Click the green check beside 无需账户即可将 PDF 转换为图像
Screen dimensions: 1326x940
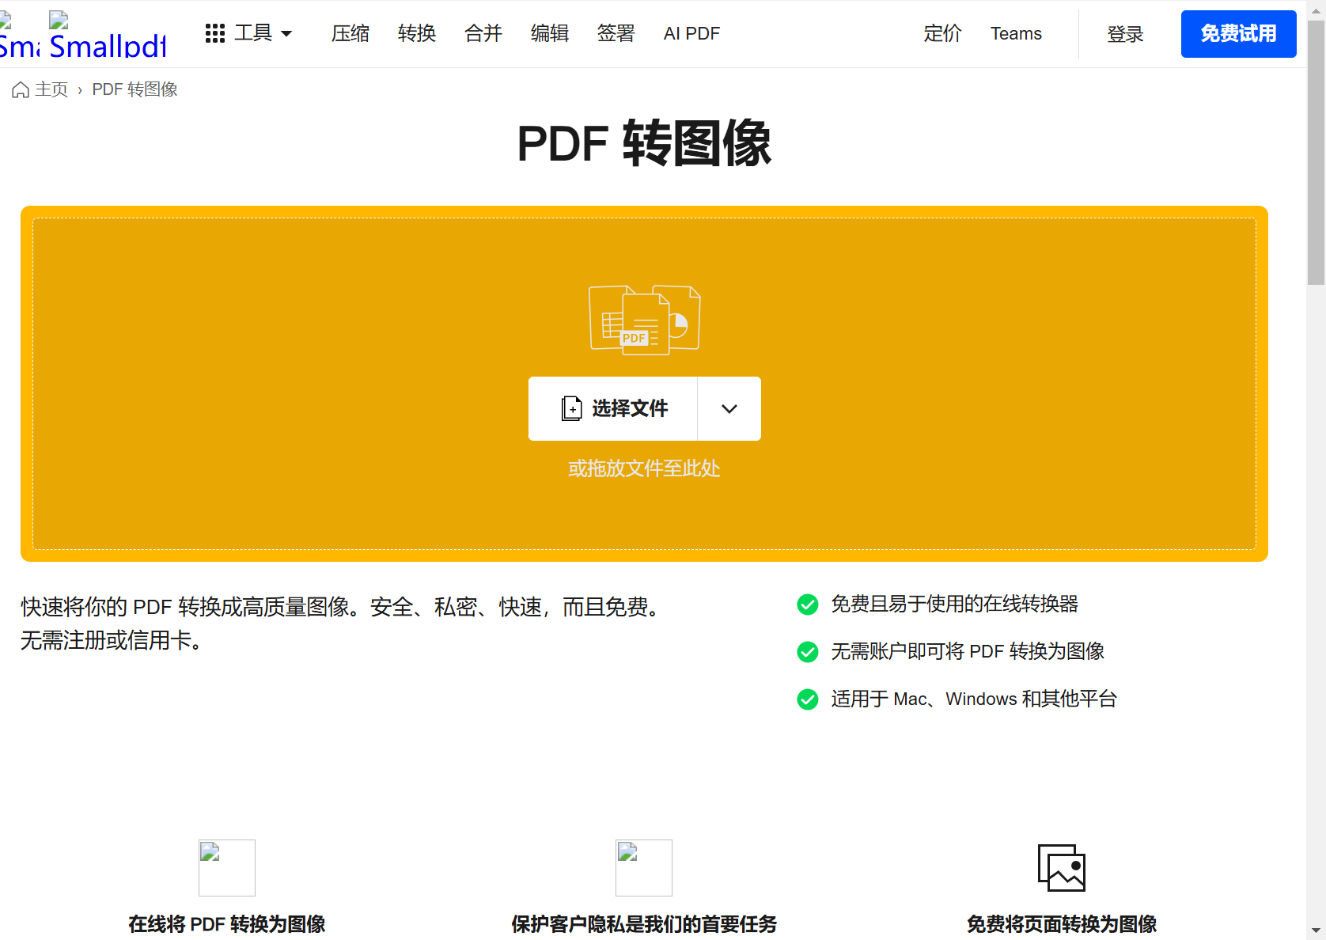[807, 652]
